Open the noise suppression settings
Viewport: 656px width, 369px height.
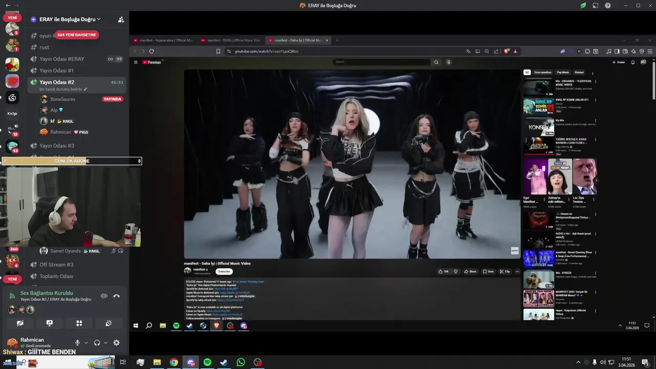pos(104,296)
